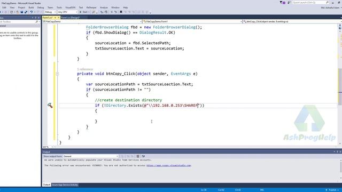The image size is (342, 192).
Task: Open the FileCopyDemo project navigation dropdown
Action: [92, 21]
